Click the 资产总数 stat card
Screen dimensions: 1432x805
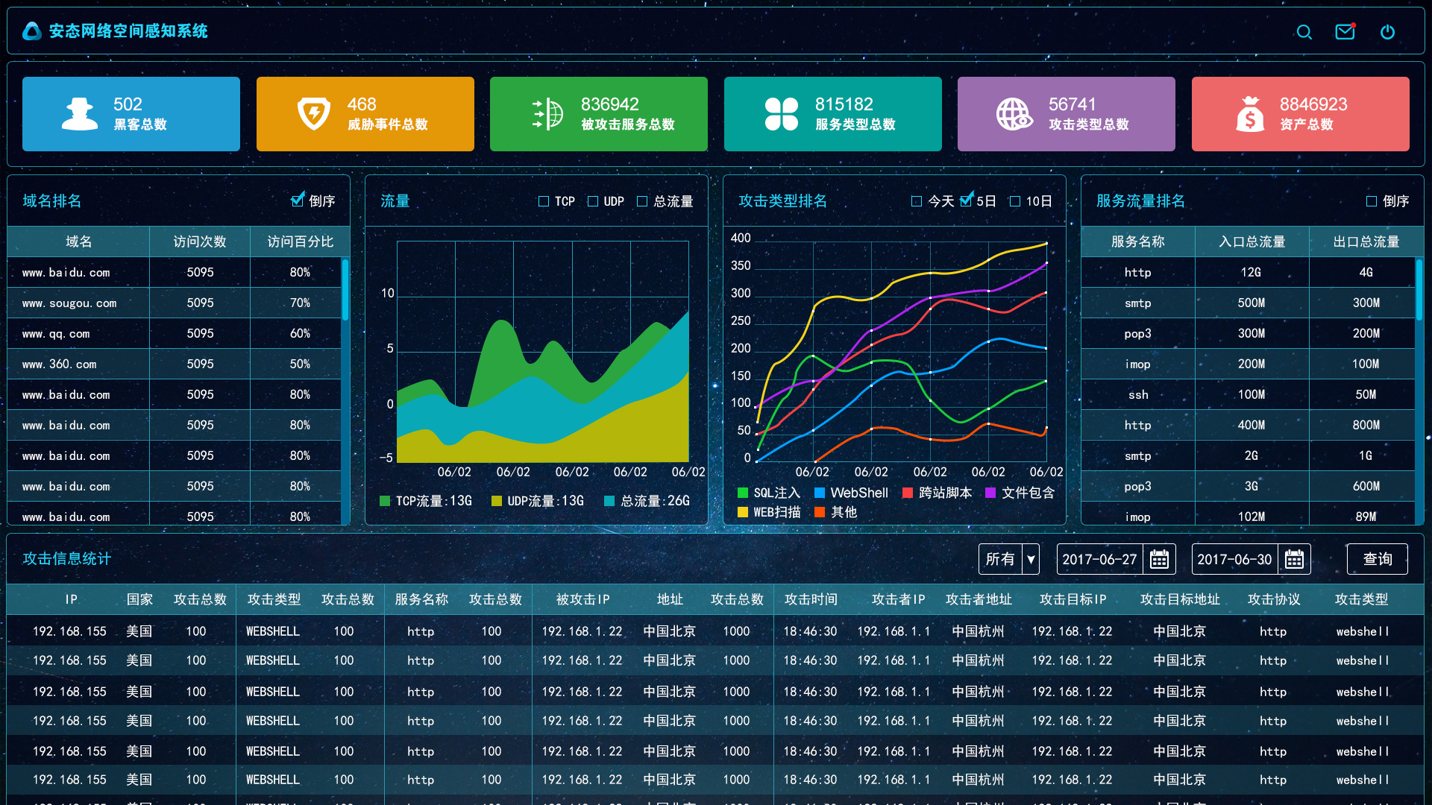pos(1301,114)
